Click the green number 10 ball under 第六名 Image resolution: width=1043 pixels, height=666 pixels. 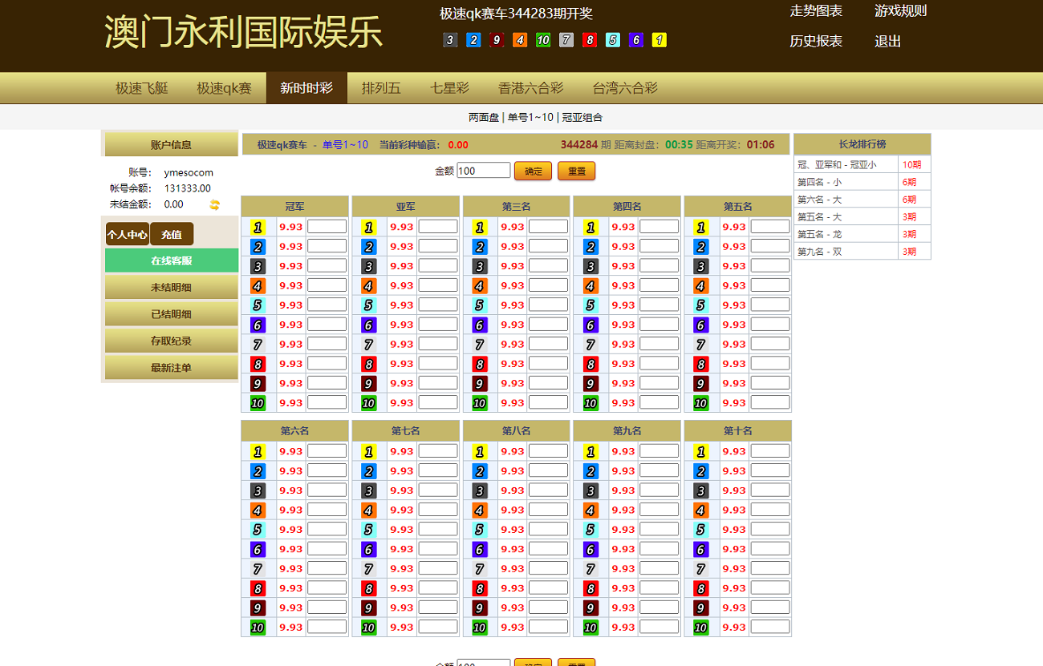(x=258, y=628)
